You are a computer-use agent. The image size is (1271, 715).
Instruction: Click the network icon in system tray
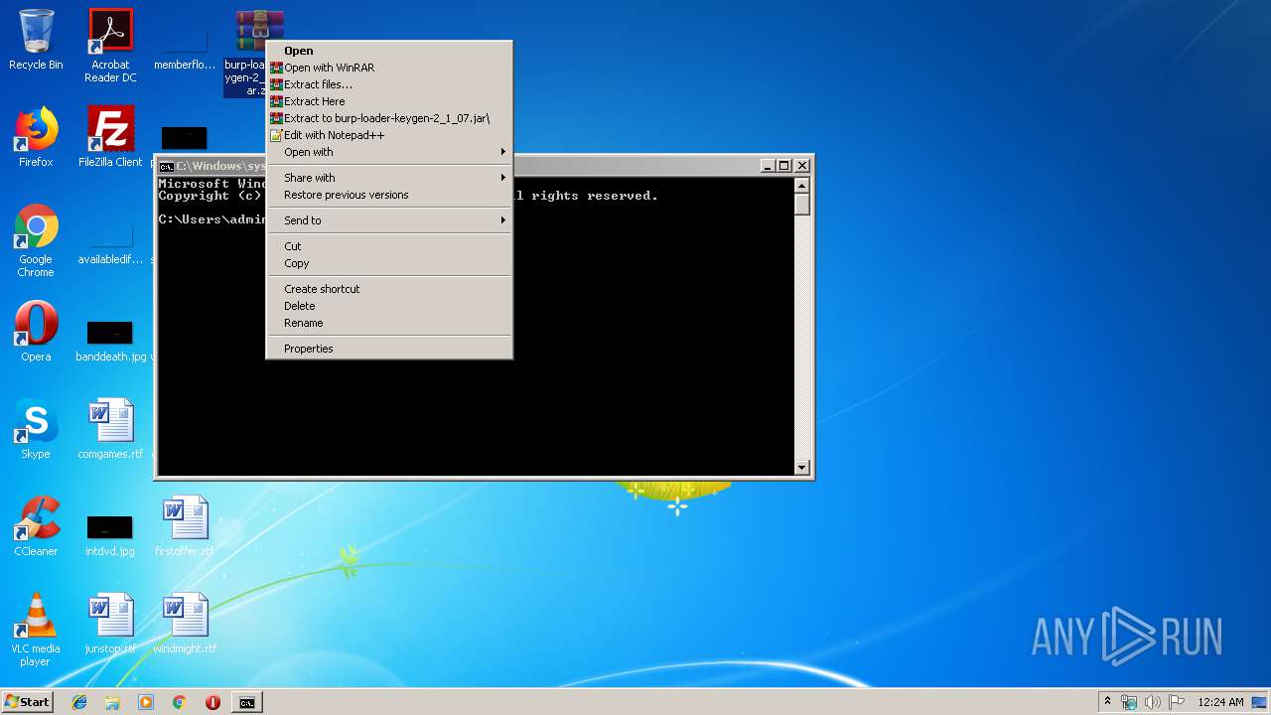coord(1129,702)
